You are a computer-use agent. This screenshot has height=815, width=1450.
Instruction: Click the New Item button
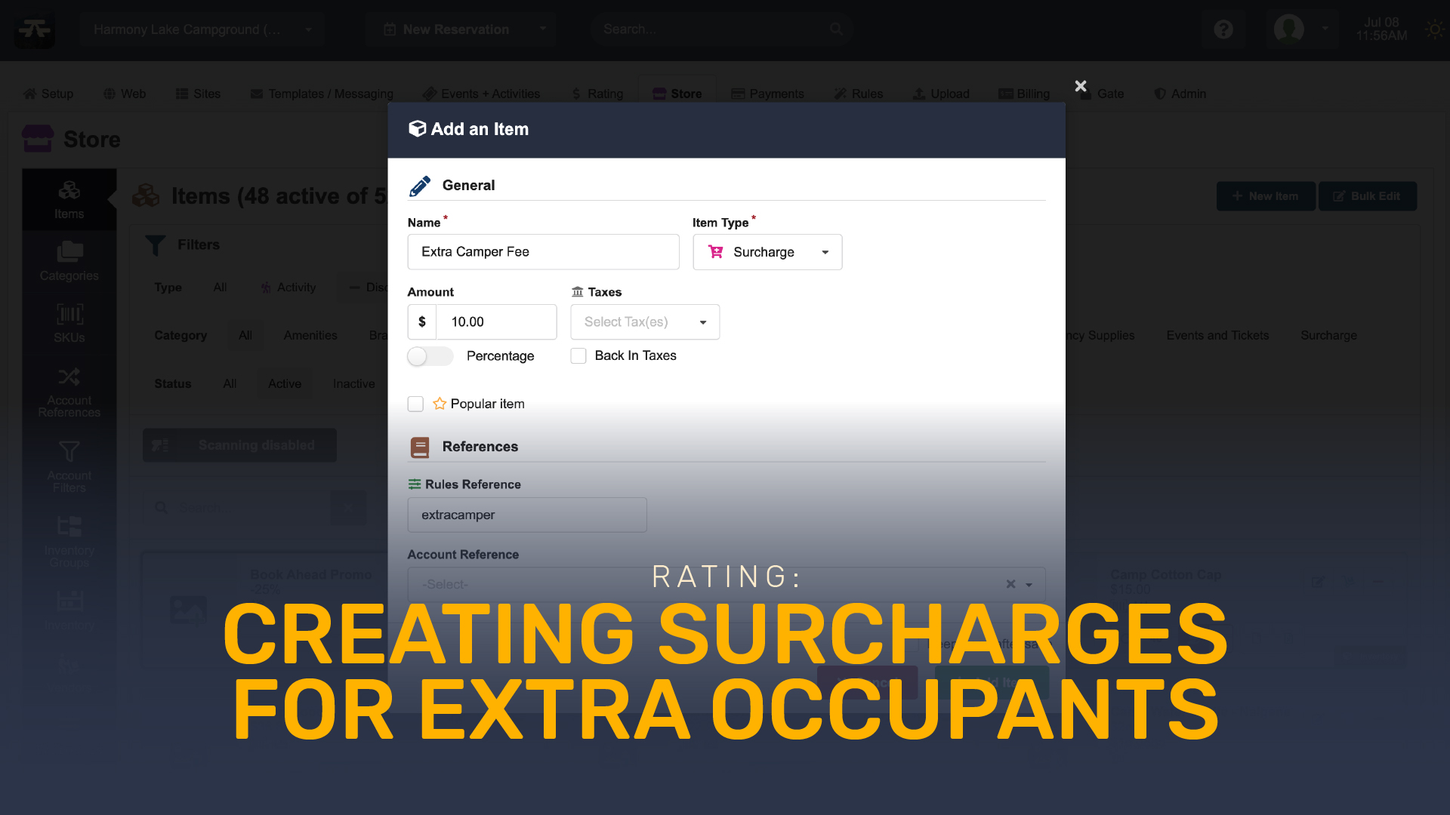[x=1266, y=196]
